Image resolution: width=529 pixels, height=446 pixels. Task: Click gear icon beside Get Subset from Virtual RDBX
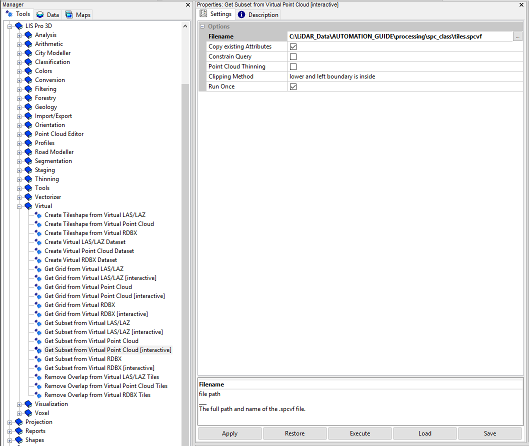coord(38,359)
